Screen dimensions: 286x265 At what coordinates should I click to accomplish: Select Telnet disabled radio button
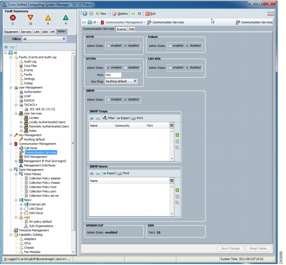tap(187, 46)
